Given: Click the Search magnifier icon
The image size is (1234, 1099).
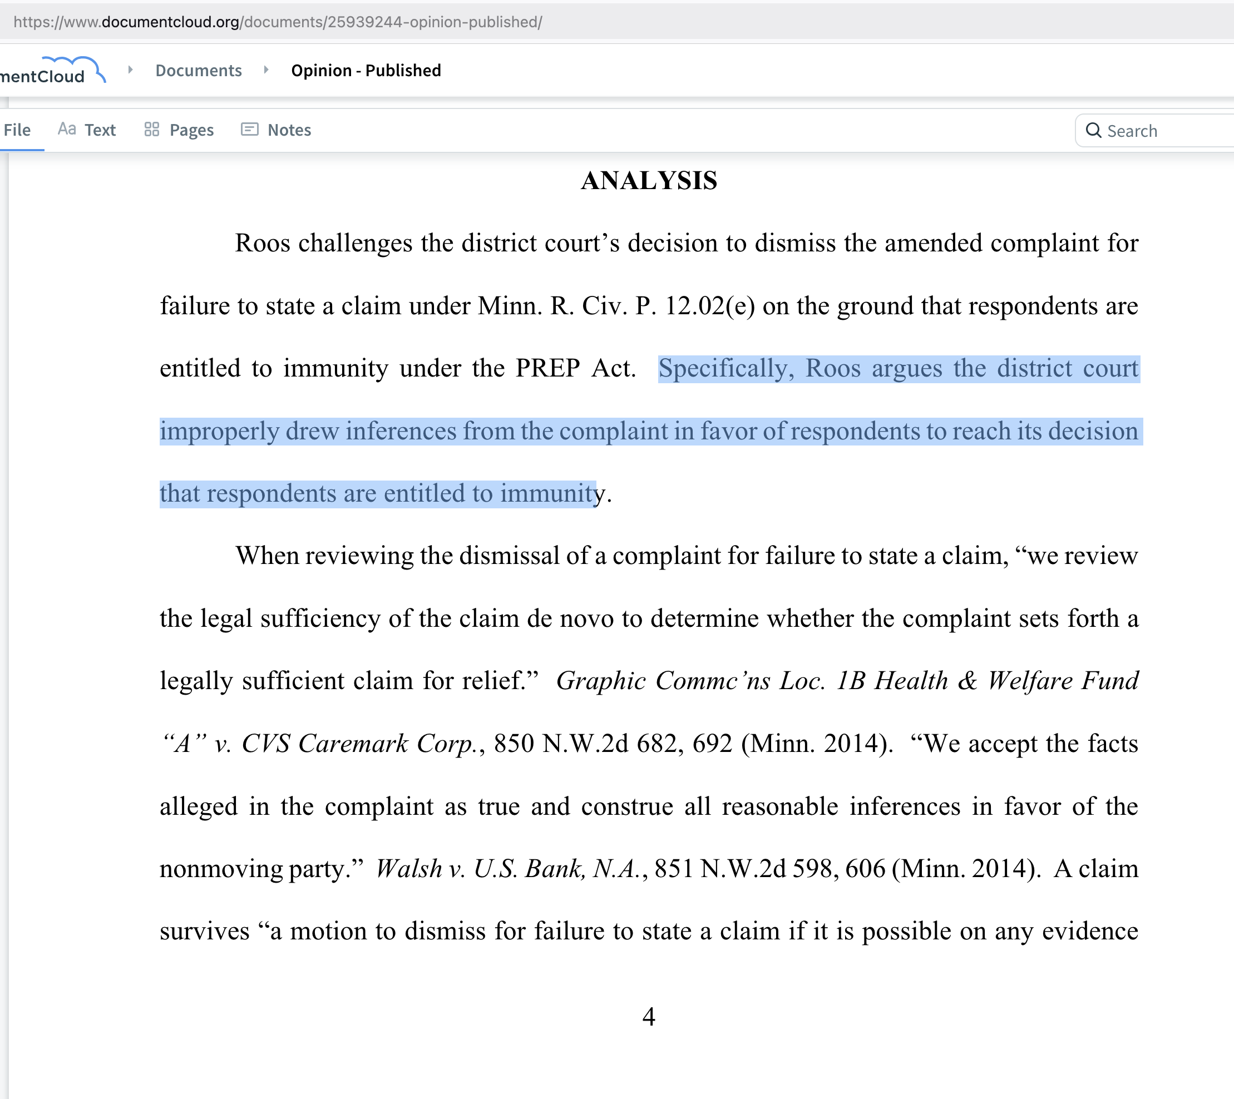Looking at the screenshot, I should click(x=1093, y=131).
